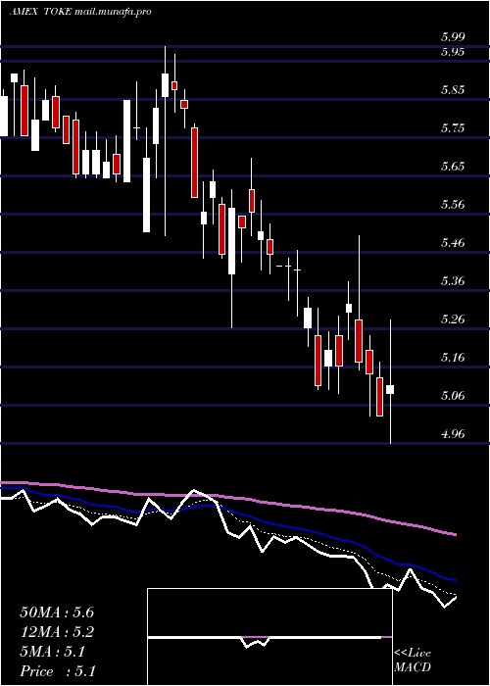The image size is (490, 686).
Task: Select the 5.65 price axis label
Action: pyautogui.click(x=453, y=167)
